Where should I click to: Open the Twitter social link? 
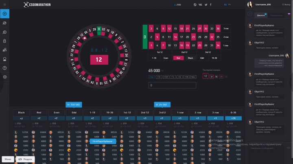[x=206, y=4]
